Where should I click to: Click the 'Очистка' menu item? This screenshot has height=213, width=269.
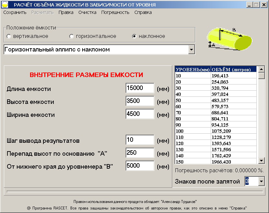[88, 12]
